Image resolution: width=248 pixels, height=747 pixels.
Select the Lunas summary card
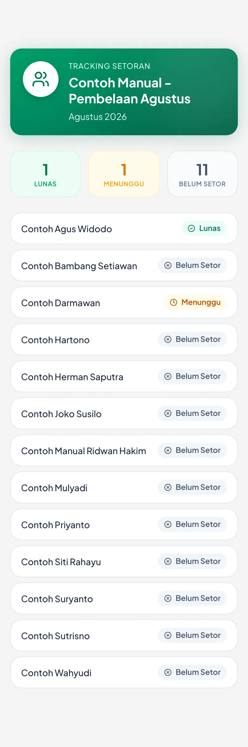pyautogui.click(x=45, y=174)
